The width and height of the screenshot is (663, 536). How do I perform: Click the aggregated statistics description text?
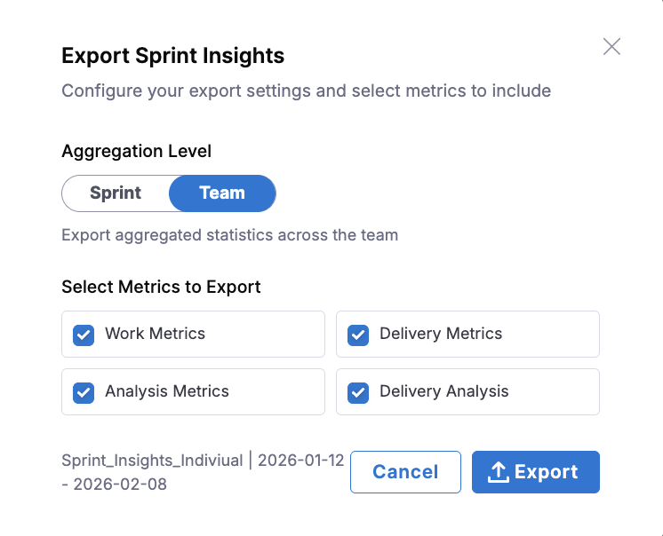[x=229, y=235]
